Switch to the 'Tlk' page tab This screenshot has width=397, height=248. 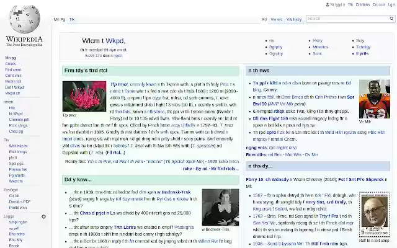(x=72, y=19)
